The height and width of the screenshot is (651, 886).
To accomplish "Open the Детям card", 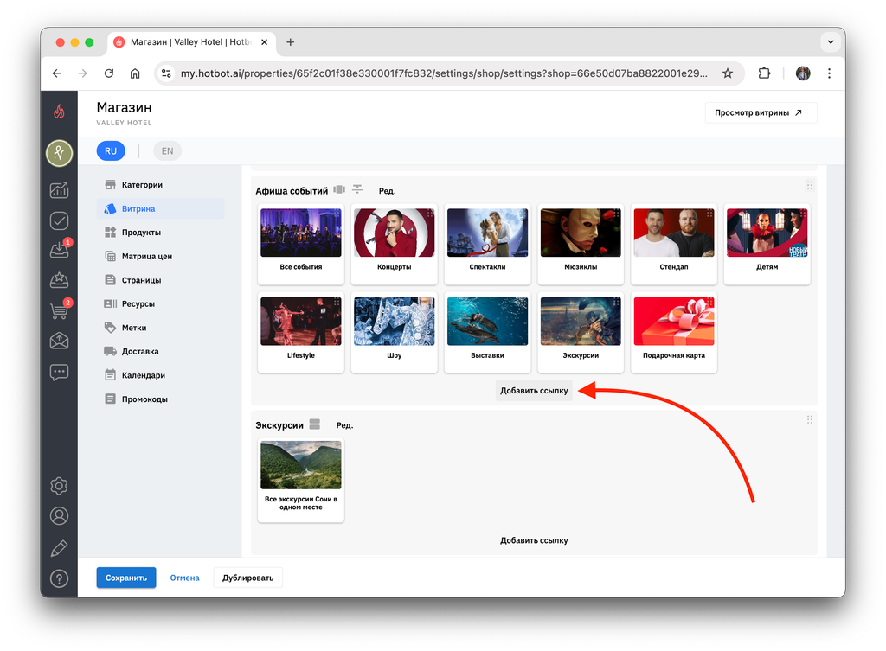I will coord(767,244).
